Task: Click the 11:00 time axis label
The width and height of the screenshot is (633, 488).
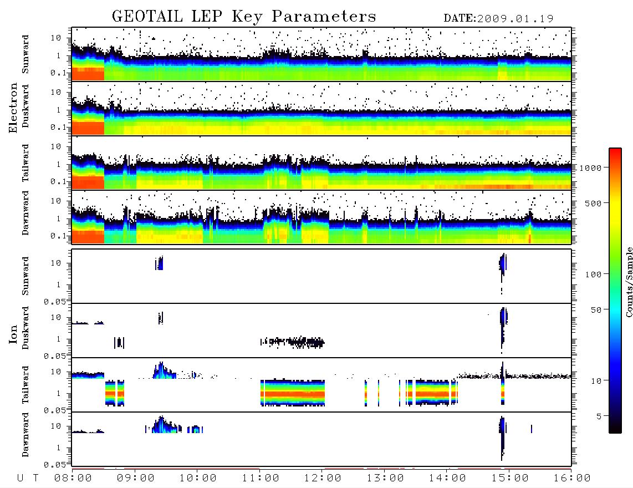Action: [261, 478]
